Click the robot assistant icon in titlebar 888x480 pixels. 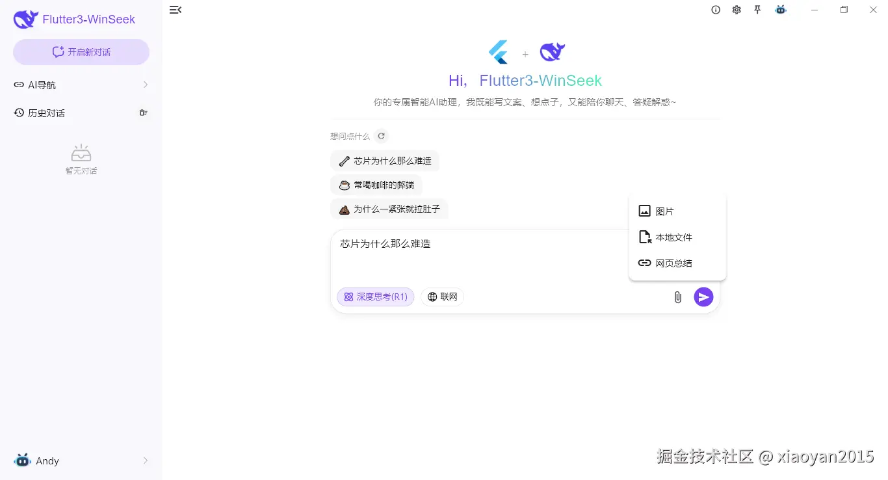point(780,10)
